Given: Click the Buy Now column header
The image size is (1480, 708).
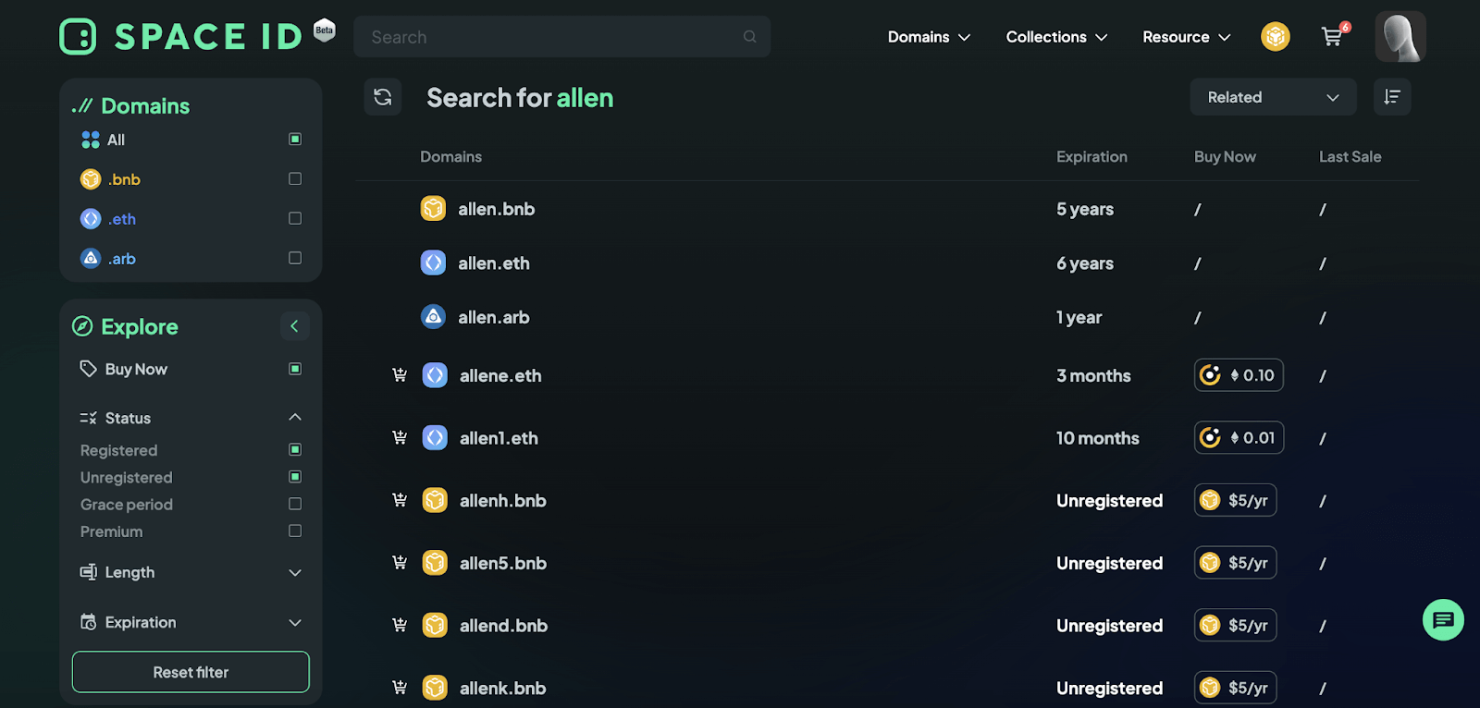Looking at the screenshot, I should [1225, 157].
